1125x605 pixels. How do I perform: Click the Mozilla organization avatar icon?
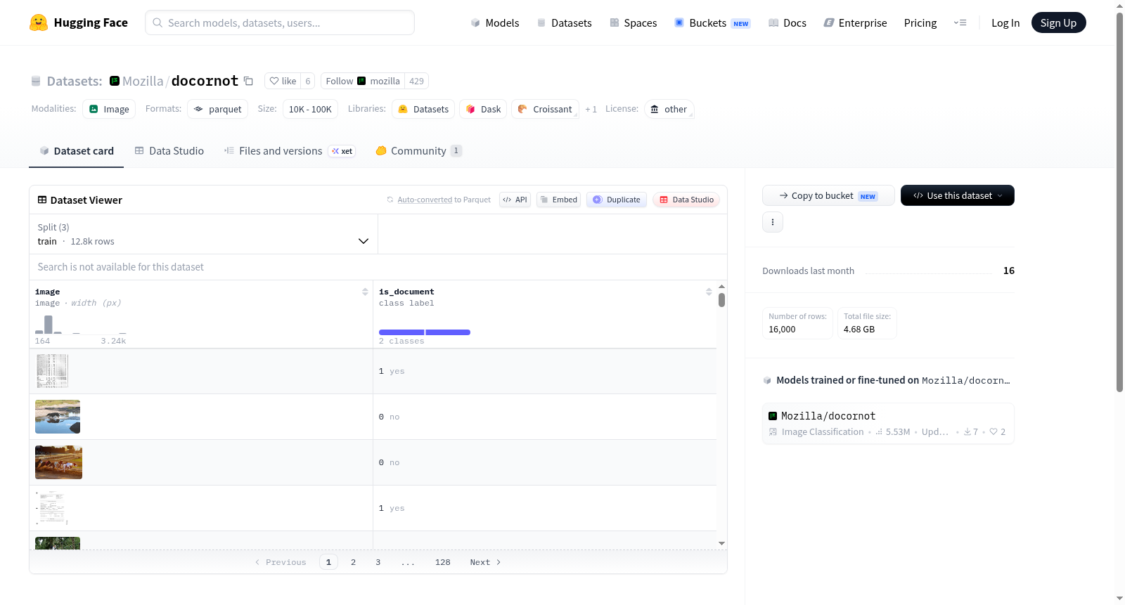point(115,81)
